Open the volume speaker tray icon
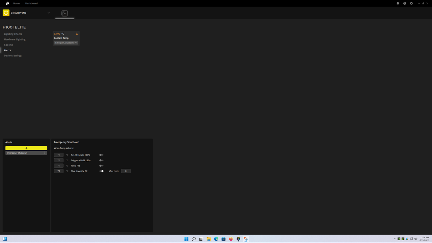 (415, 239)
